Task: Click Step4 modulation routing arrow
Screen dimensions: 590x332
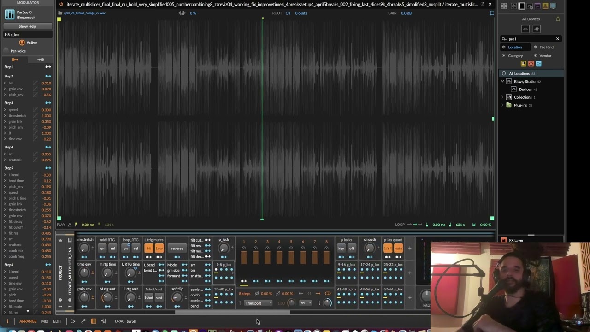Action: pos(48,147)
